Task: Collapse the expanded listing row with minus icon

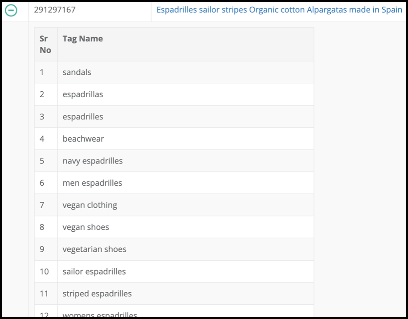Action: tap(11, 10)
